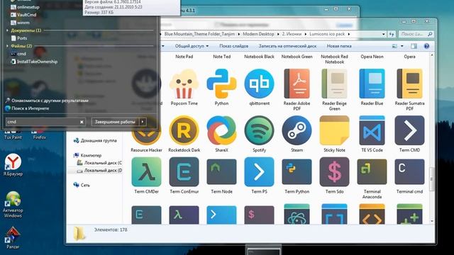This screenshot has height=255, width=454.
Task: Open the Активатор Windows desktop shortcut
Action: [x=13, y=205]
